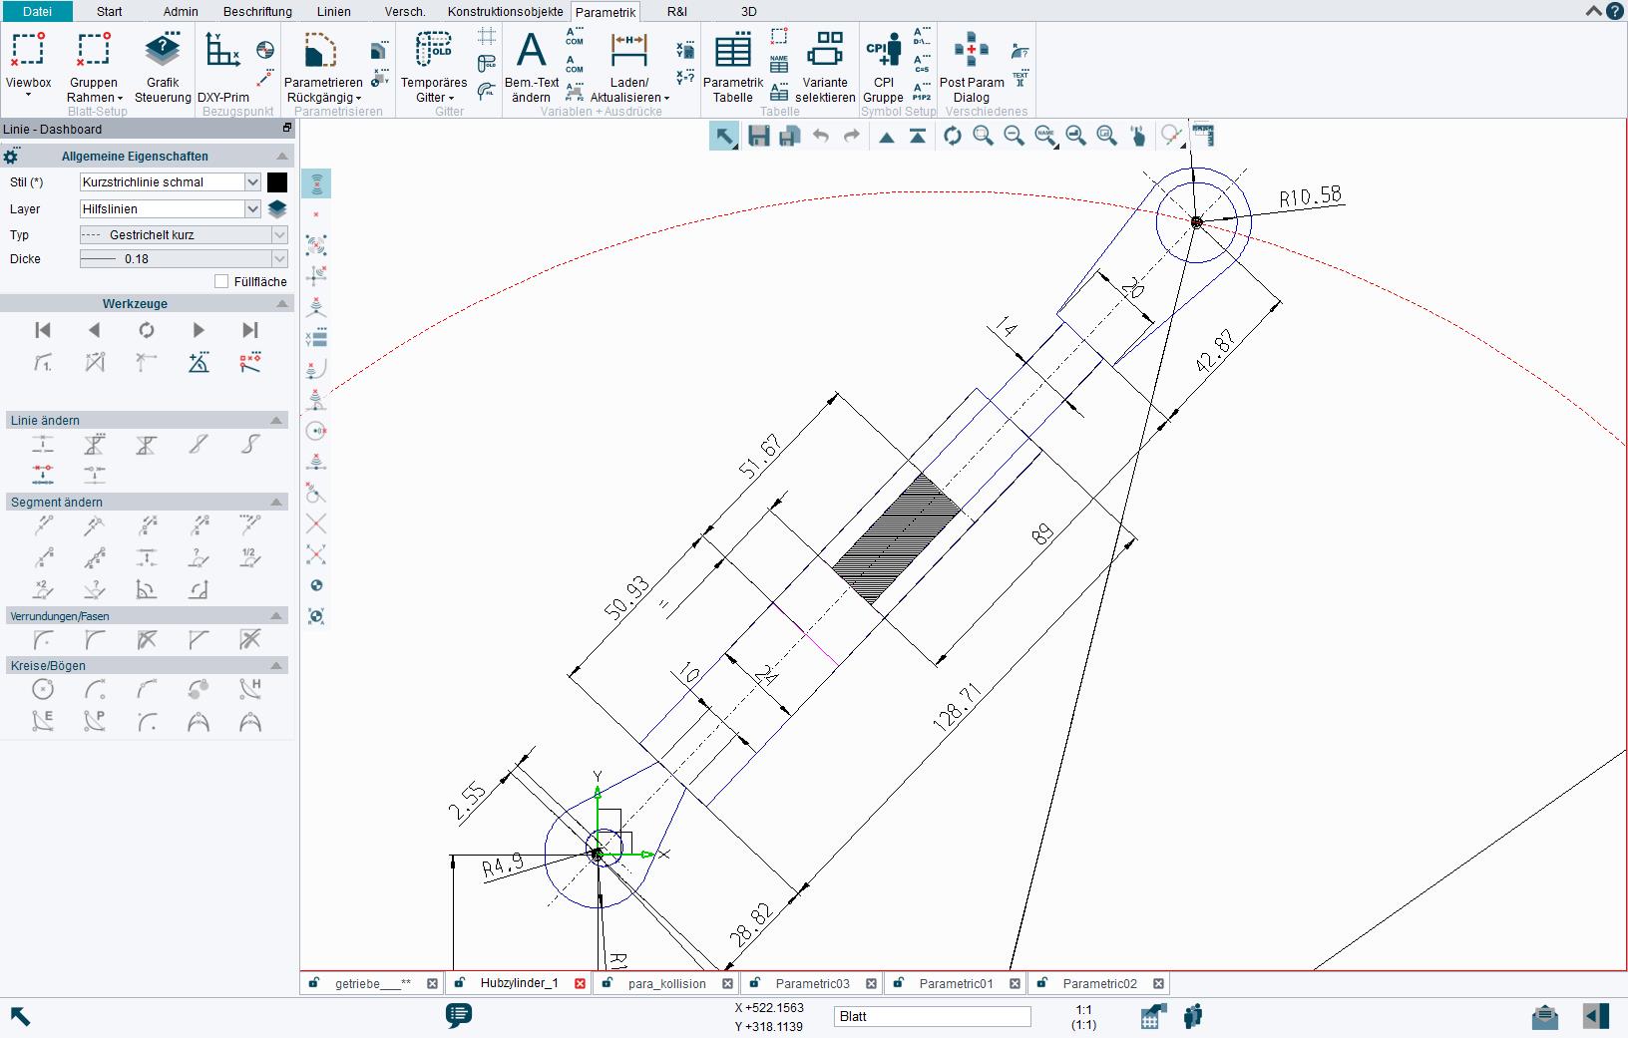Click the circle tool under Kreise/Bögen
The width and height of the screenshot is (1628, 1038).
(43, 689)
